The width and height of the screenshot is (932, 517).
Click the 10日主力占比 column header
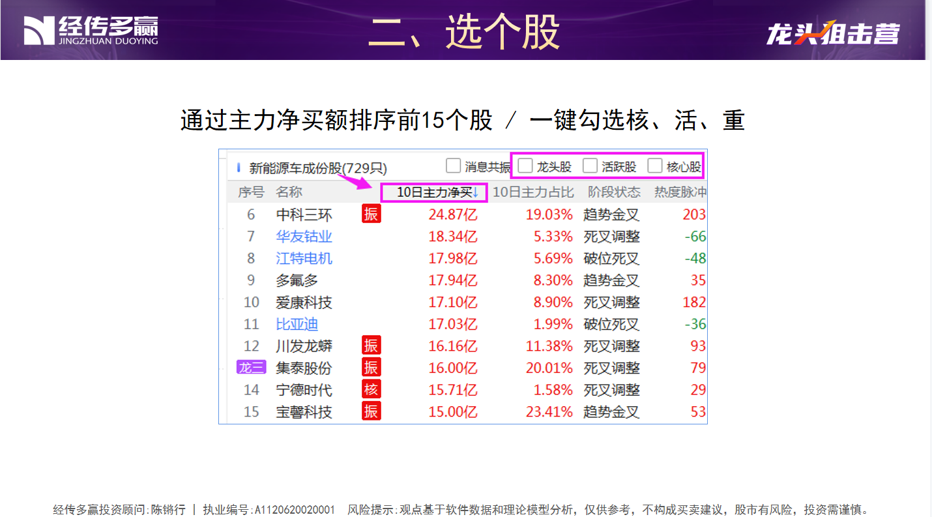(x=532, y=192)
